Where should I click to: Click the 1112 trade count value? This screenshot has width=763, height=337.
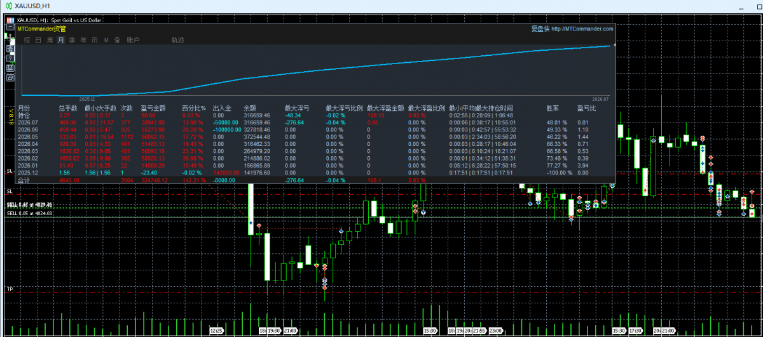[127, 136]
